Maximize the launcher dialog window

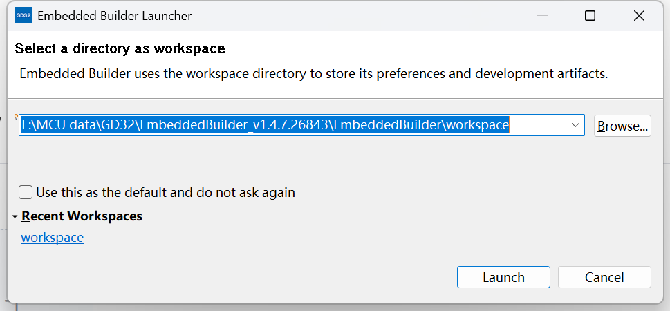tap(590, 15)
